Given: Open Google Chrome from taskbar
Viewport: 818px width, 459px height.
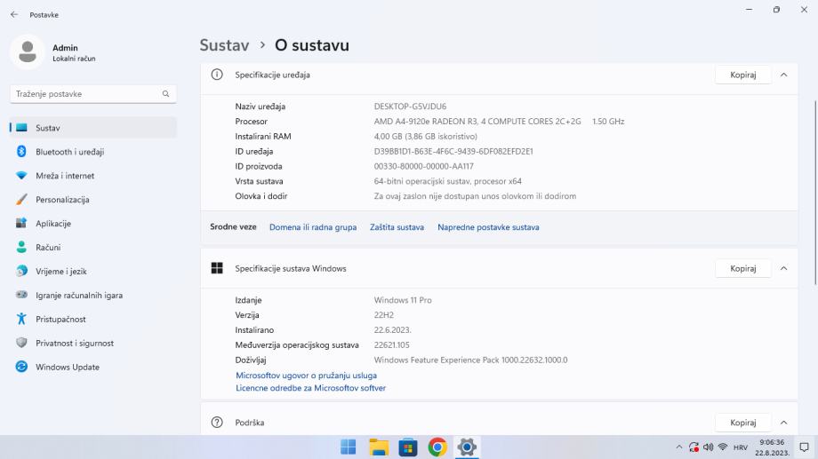Looking at the screenshot, I should (437, 447).
